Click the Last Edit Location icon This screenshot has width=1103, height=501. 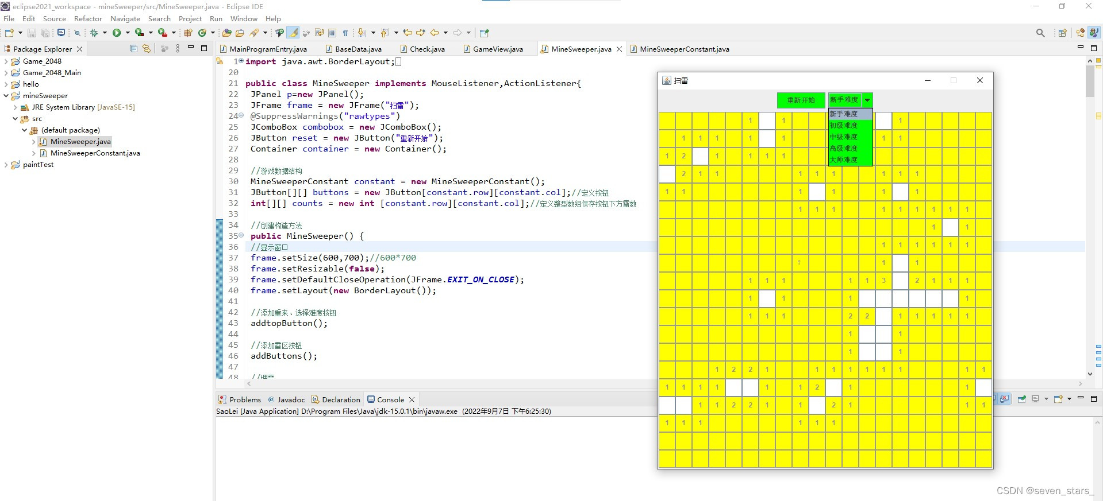[x=408, y=33]
